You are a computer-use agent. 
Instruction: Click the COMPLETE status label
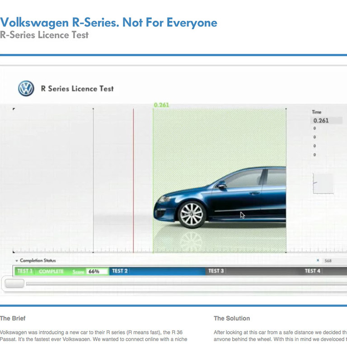51,272
